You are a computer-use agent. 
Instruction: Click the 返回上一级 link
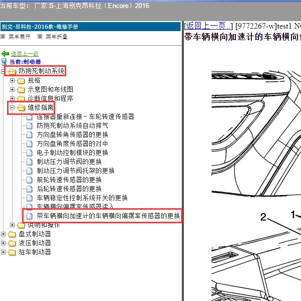[25, 54]
